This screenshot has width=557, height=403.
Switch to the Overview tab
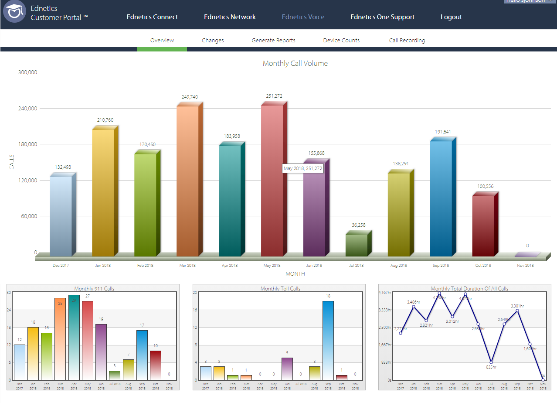tap(162, 40)
